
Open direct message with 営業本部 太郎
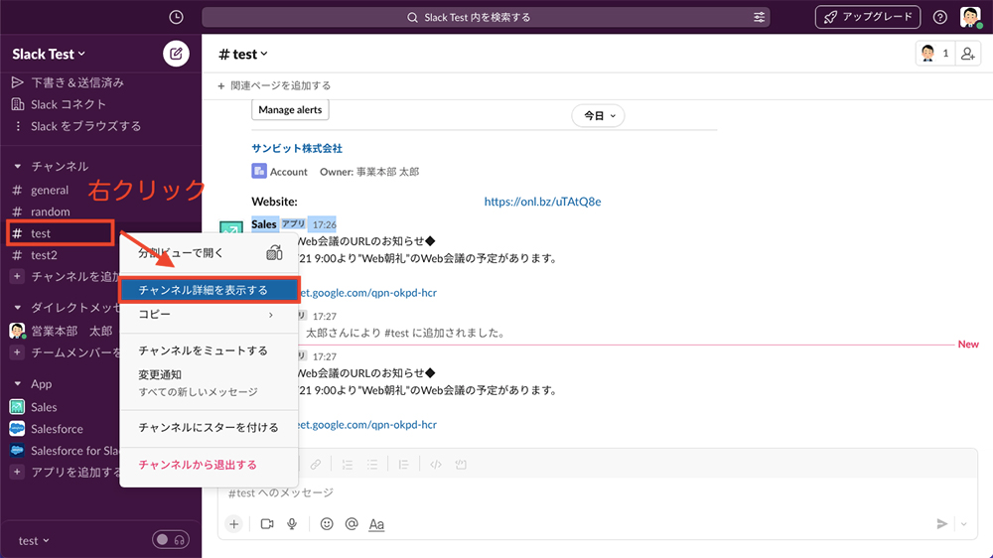pyautogui.click(x=62, y=331)
